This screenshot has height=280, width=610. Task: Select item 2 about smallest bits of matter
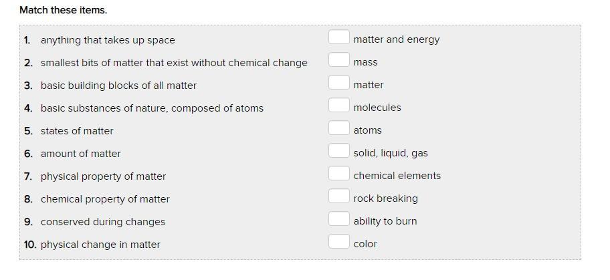pos(174,63)
